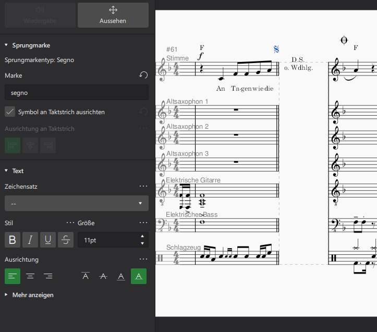Screen dimensions: 377x332
Task: Toggle strikethrough text style
Action: coord(66,240)
